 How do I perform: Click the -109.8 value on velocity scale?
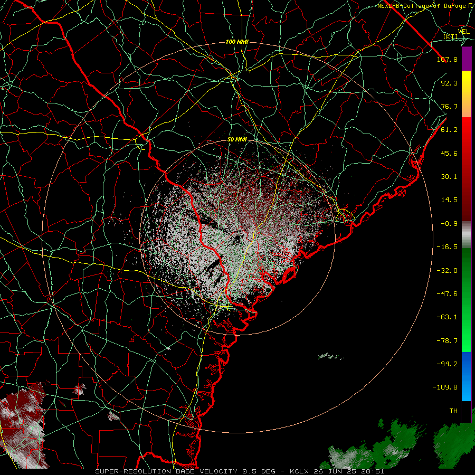tap(445, 387)
